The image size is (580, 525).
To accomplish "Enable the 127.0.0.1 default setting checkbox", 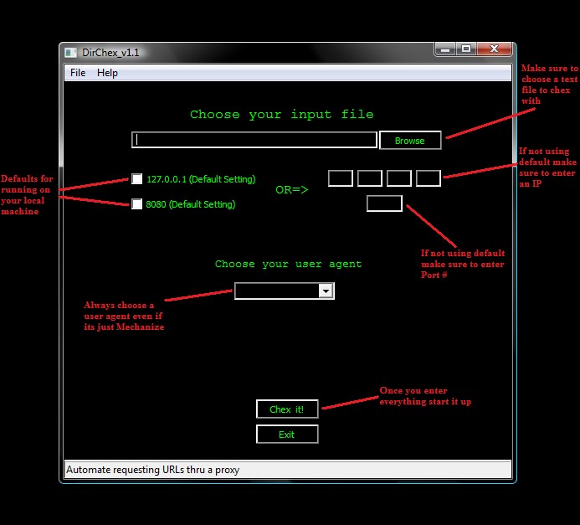I will click(x=137, y=179).
